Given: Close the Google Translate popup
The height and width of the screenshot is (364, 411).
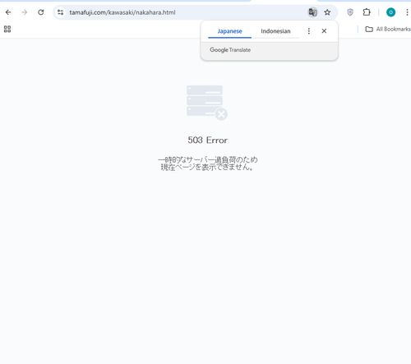Looking at the screenshot, I should point(324,31).
